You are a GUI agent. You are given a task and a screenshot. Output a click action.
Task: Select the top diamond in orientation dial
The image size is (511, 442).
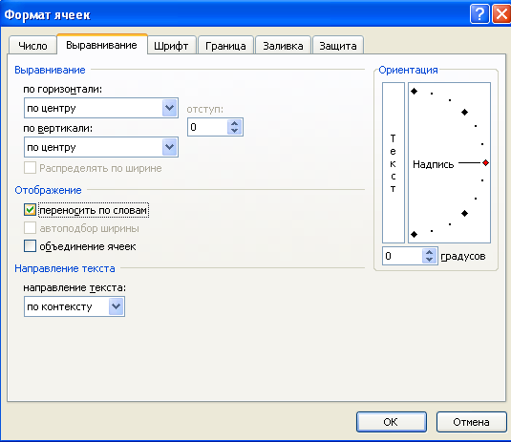tap(414, 92)
